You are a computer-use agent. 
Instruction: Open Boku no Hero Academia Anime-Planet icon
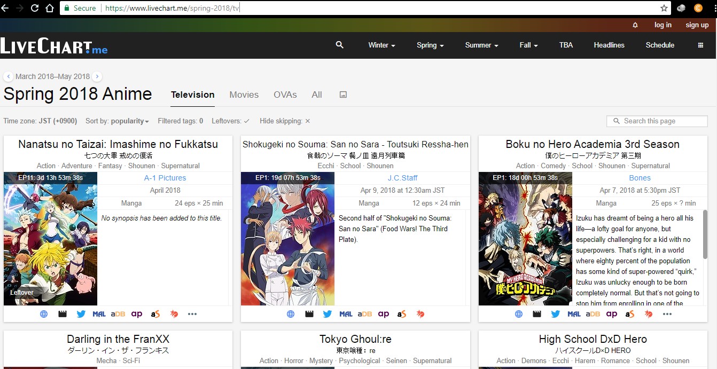point(612,314)
